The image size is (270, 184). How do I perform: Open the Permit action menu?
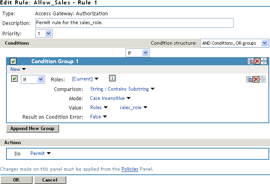[41, 153]
